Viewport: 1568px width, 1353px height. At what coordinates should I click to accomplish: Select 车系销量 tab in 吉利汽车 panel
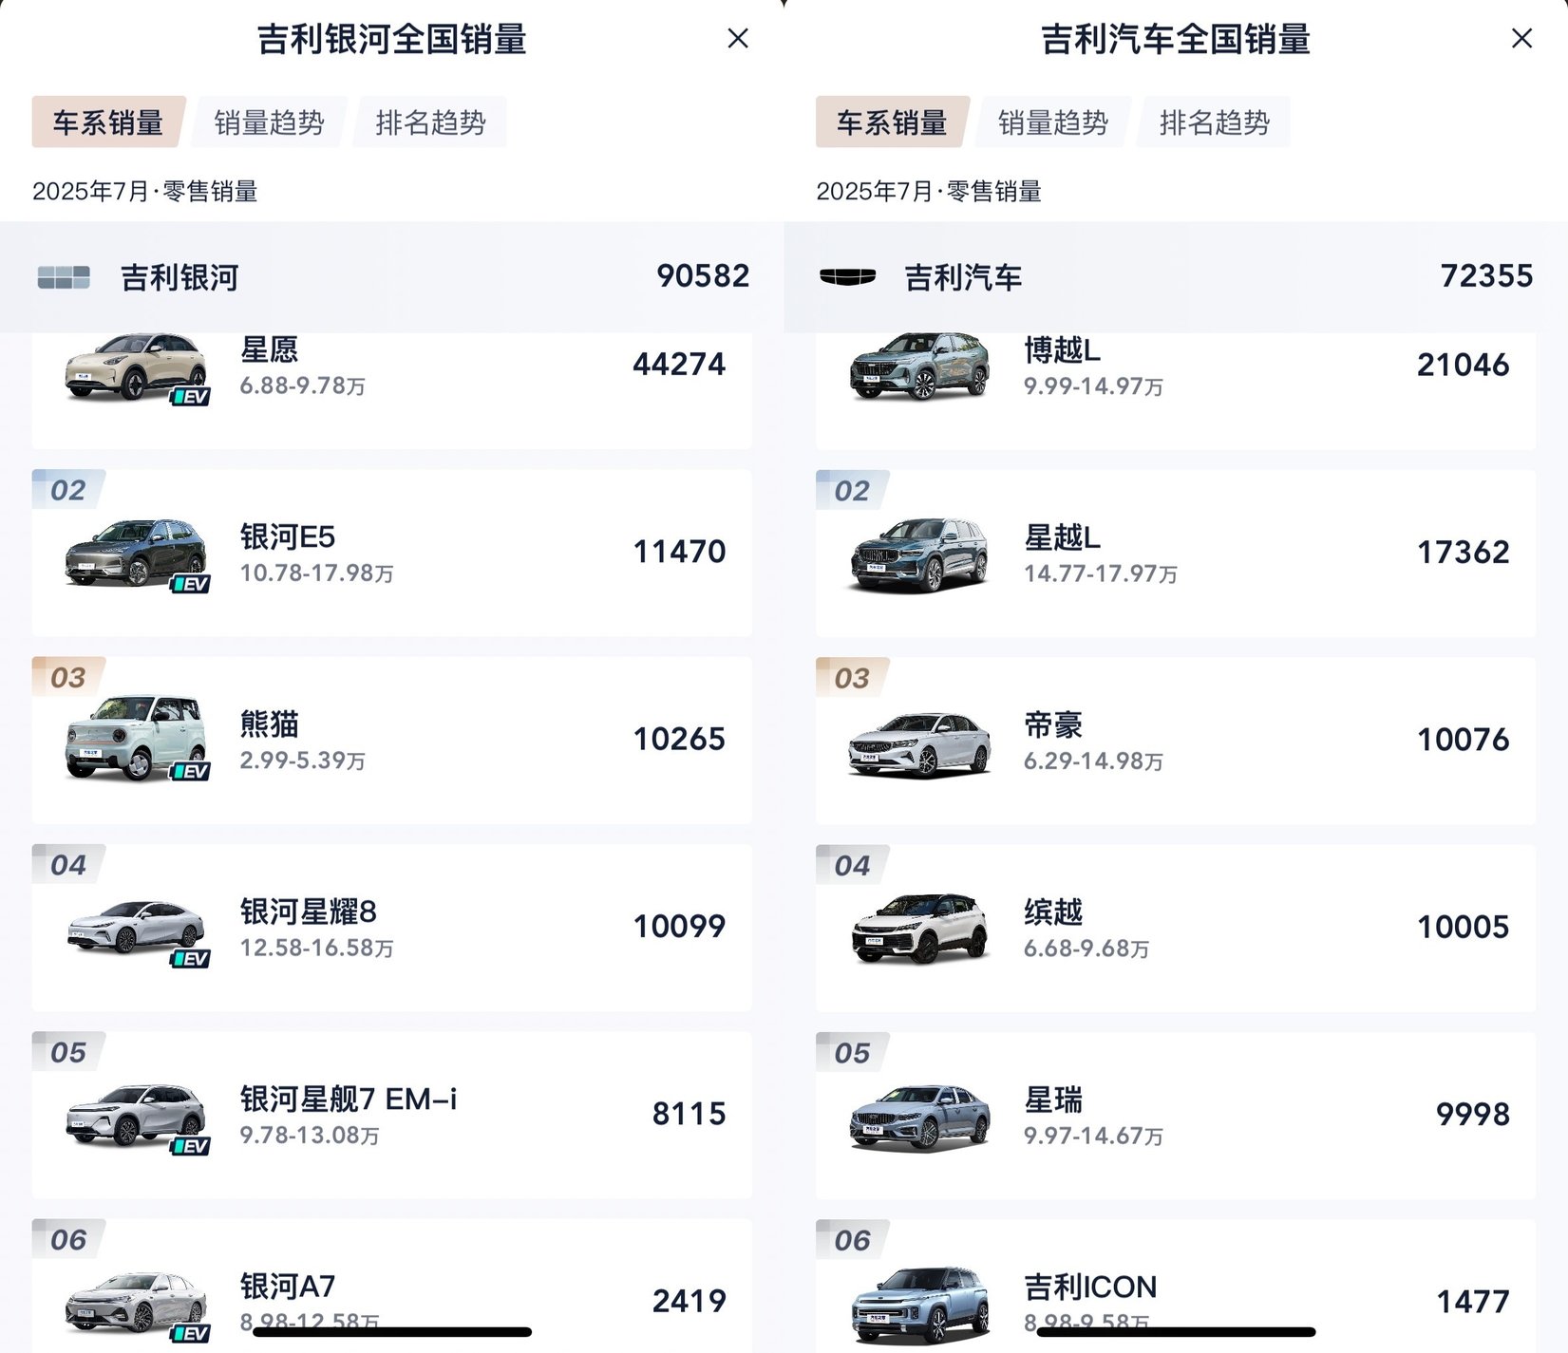pos(892,122)
